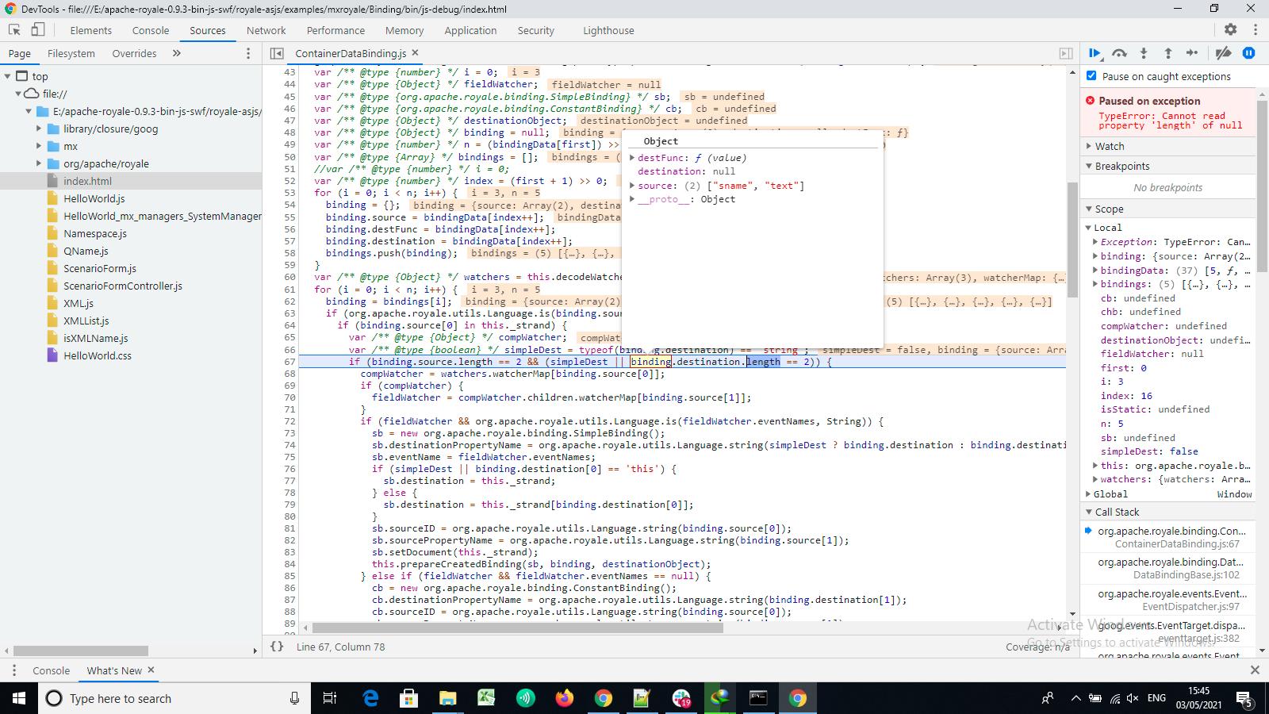Click the format/pretty-print braces icon

point(277,647)
